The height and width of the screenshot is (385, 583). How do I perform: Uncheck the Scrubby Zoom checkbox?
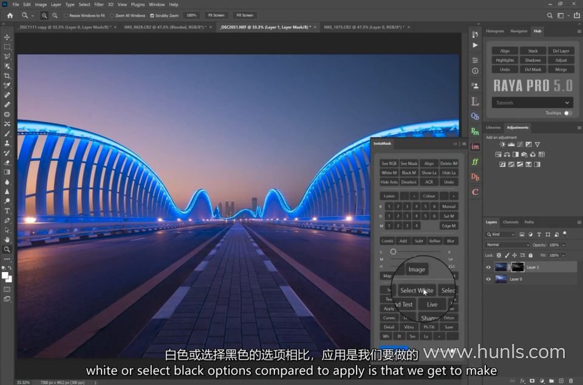pyautogui.click(x=152, y=16)
